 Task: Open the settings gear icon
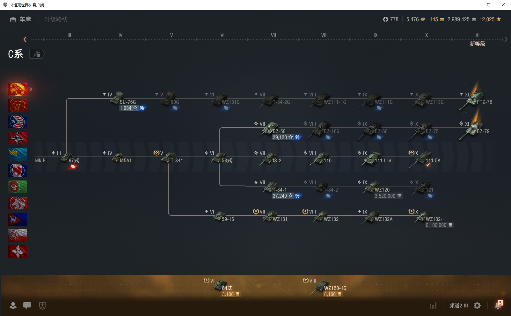click(477, 305)
